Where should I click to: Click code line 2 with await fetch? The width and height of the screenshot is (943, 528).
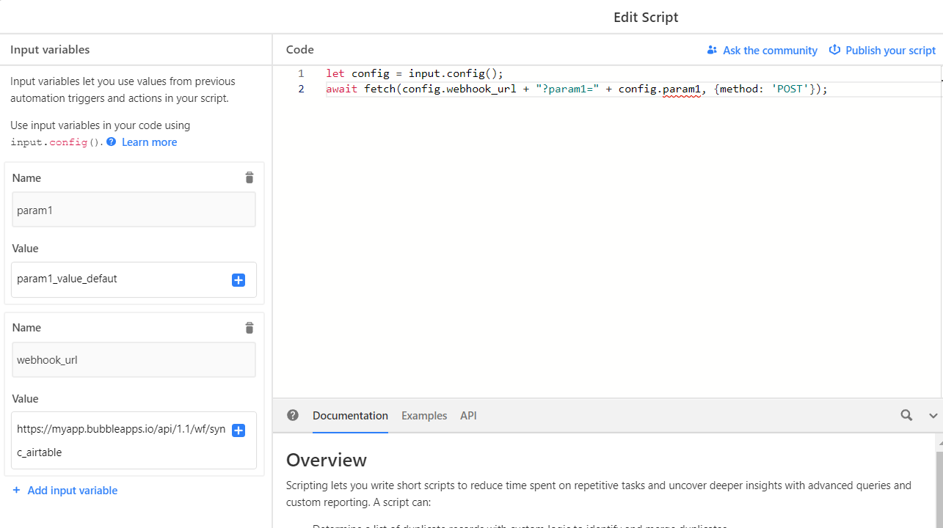pos(577,89)
